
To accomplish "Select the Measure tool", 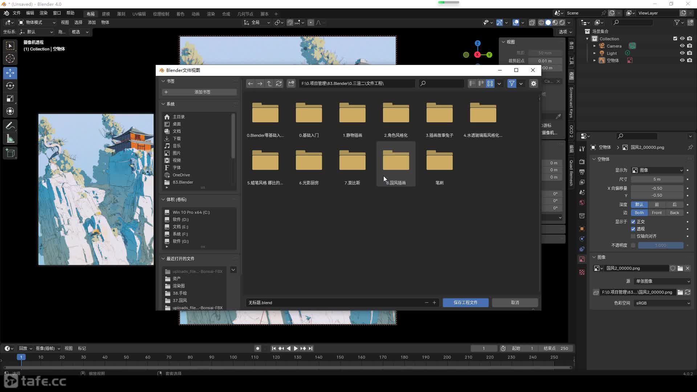I will 10,139.
